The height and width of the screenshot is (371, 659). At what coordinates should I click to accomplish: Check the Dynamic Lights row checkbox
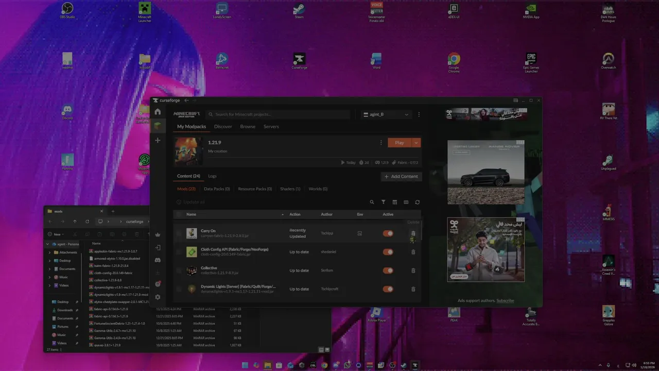[179, 289]
